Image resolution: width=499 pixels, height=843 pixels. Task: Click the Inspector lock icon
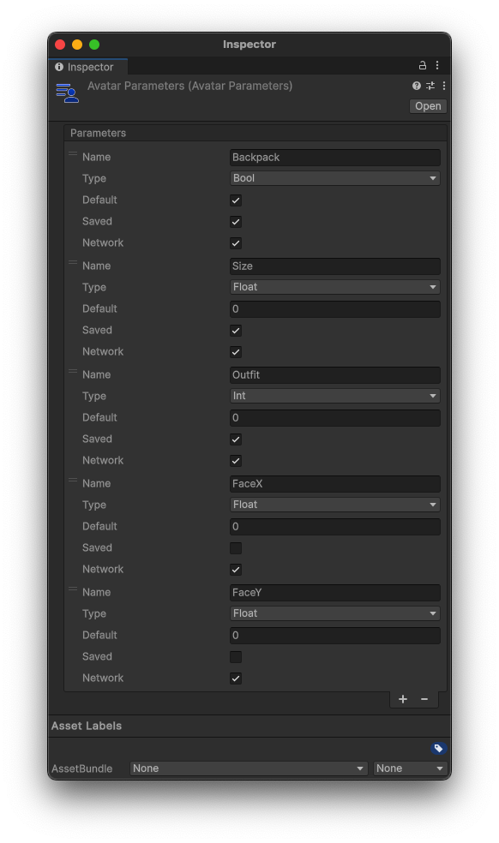coord(423,66)
